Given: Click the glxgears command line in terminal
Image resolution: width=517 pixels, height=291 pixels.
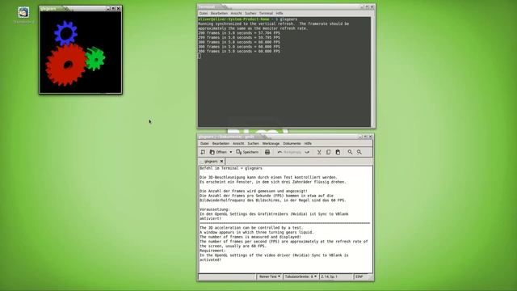Looking at the screenshot, I should (248, 19).
